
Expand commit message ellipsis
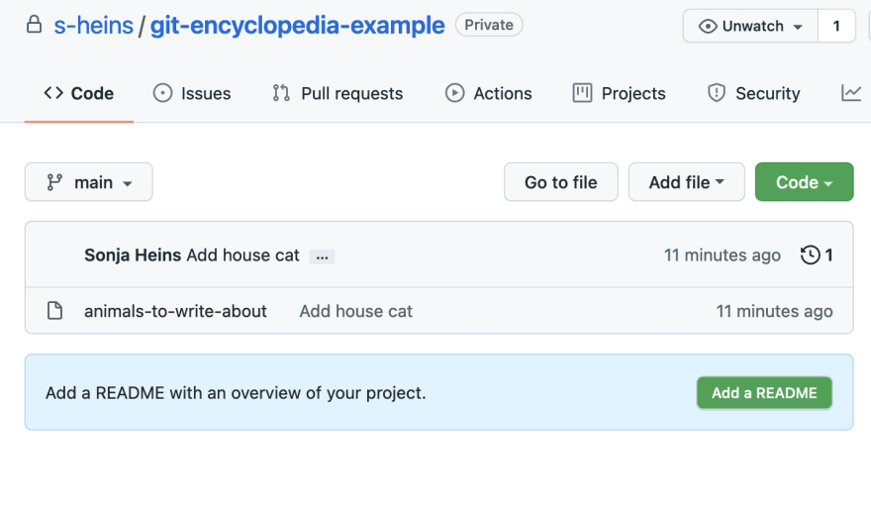coord(323,256)
